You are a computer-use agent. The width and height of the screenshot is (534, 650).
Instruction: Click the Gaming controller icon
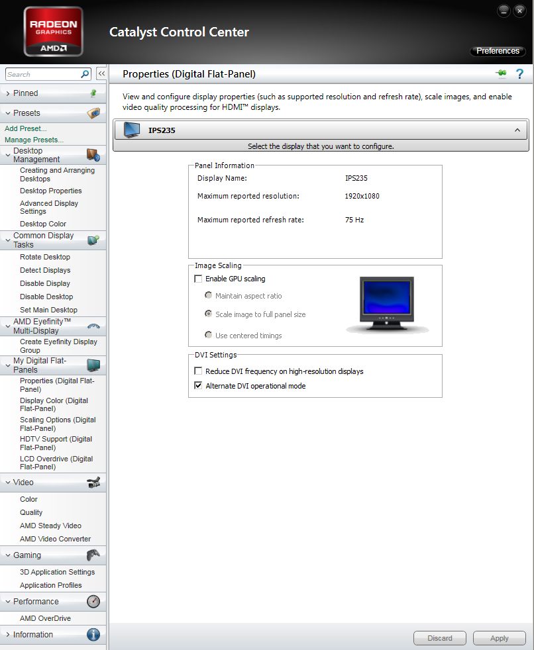click(93, 555)
